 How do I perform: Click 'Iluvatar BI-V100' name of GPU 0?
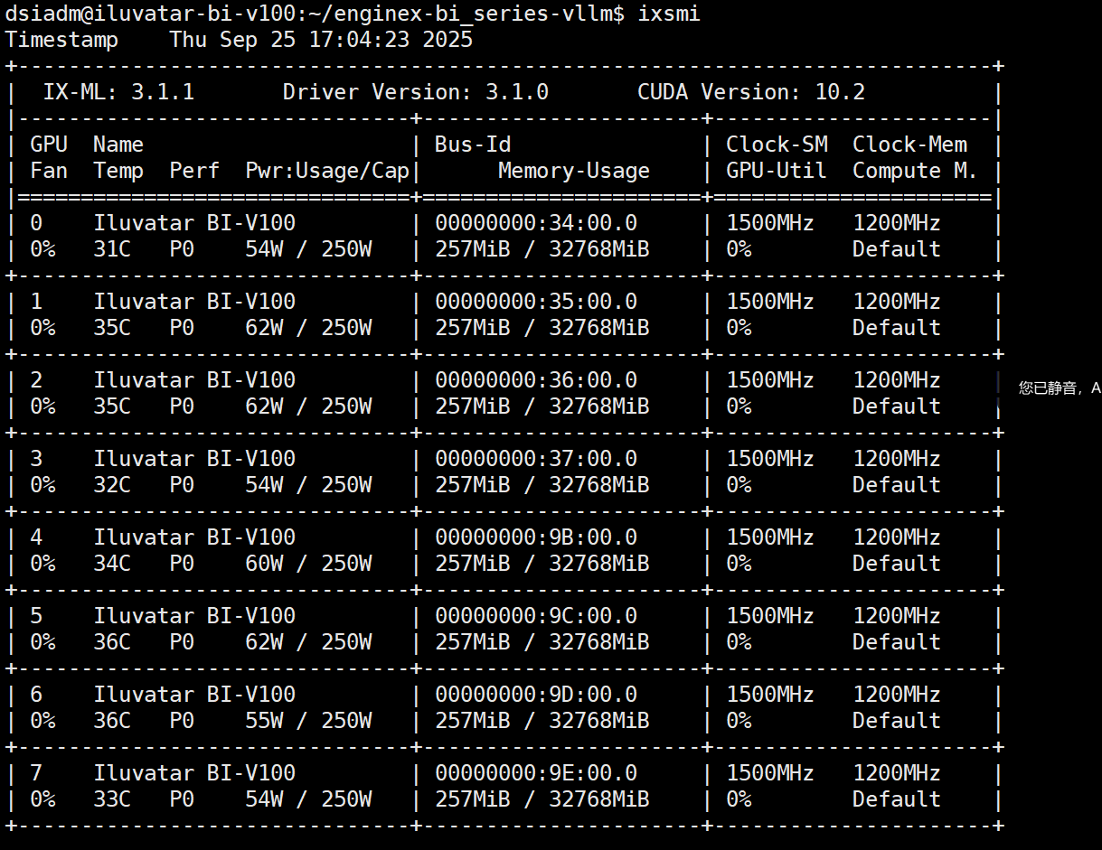pos(194,223)
